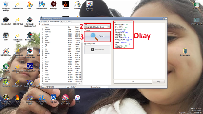Open the HUA Qualcomm Tool desktop shortcut

point(18,69)
